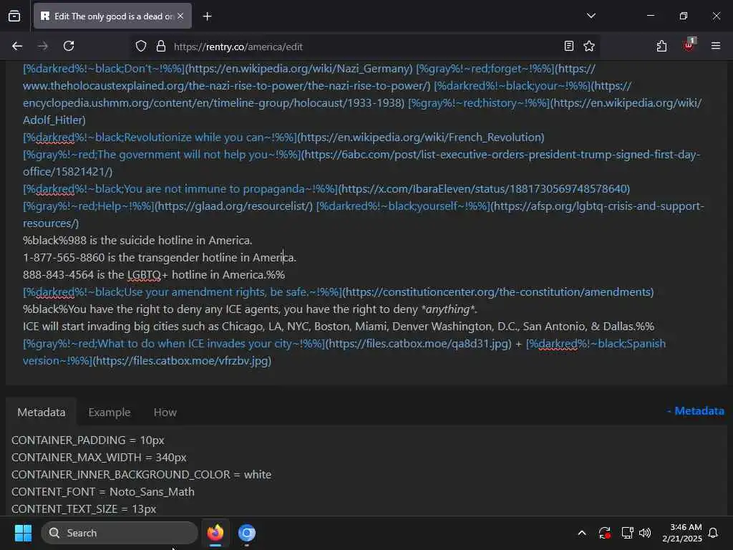Viewport: 733px width, 550px height.
Task: Open the clock showing 3:46 AM
Action: (682, 533)
